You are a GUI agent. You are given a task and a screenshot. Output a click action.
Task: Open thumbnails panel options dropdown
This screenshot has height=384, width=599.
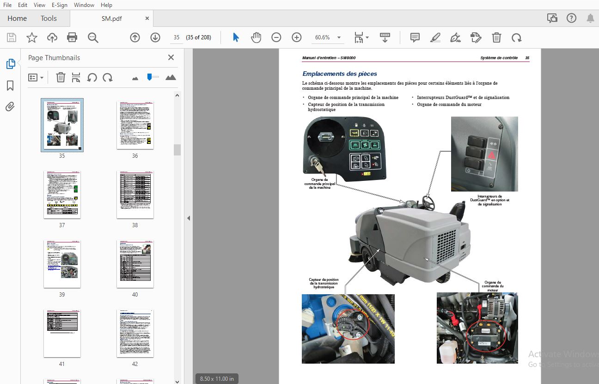click(x=36, y=77)
